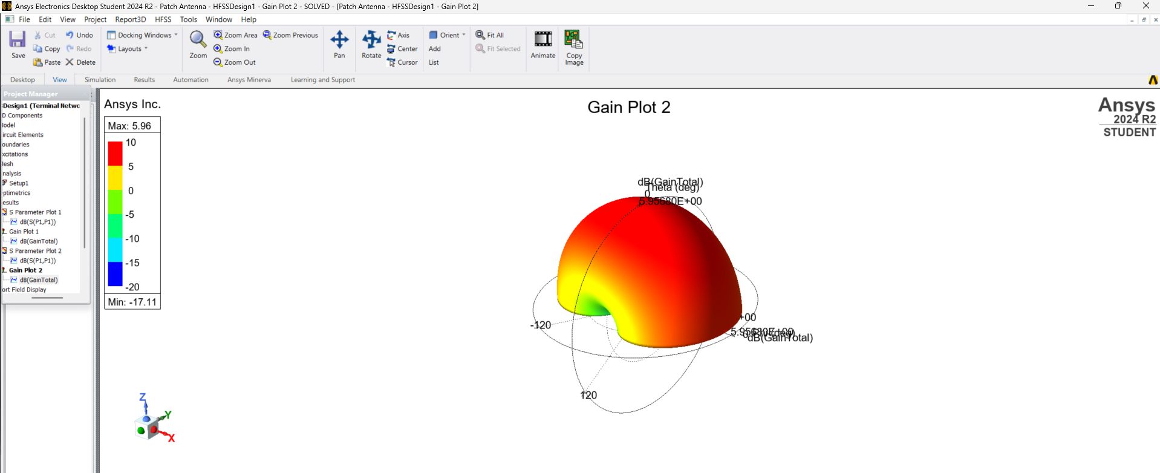
Task: Click Zoom In
Action: pos(232,49)
